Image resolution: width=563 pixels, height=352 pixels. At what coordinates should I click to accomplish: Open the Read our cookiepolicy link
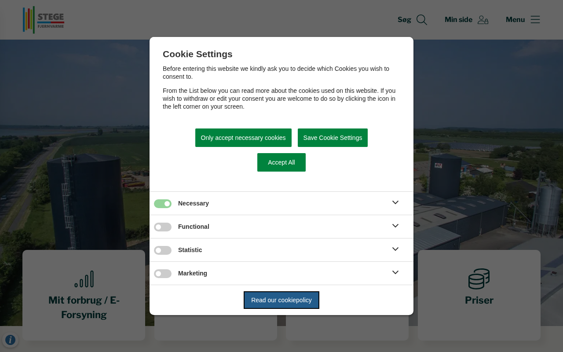pyautogui.click(x=281, y=300)
